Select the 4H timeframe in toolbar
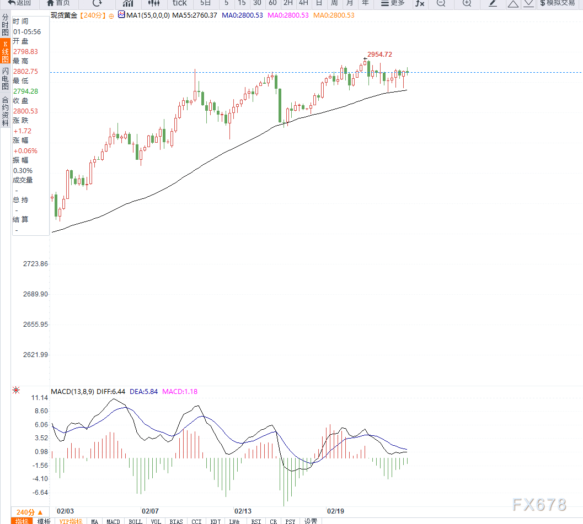 tap(303, 3)
